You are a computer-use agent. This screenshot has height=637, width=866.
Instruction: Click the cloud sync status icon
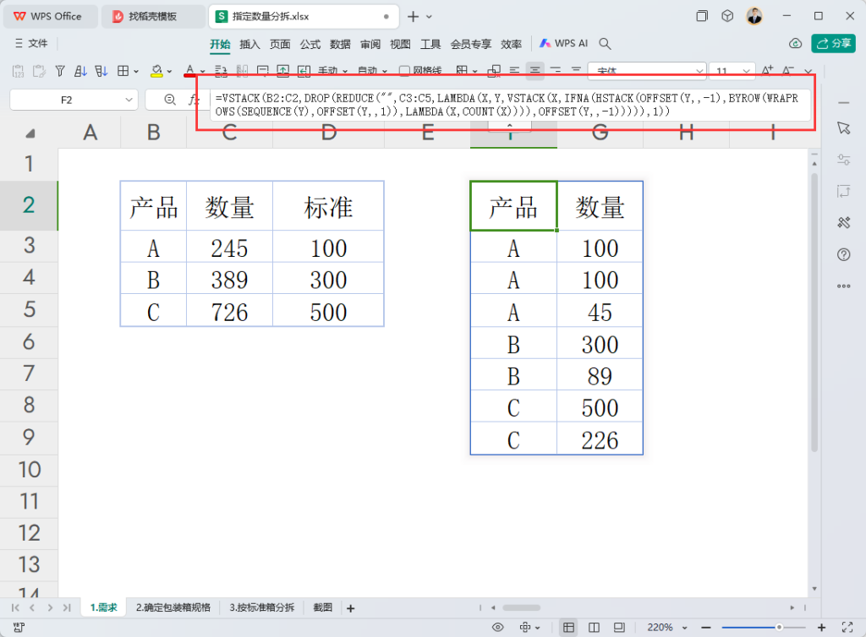pyautogui.click(x=795, y=44)
